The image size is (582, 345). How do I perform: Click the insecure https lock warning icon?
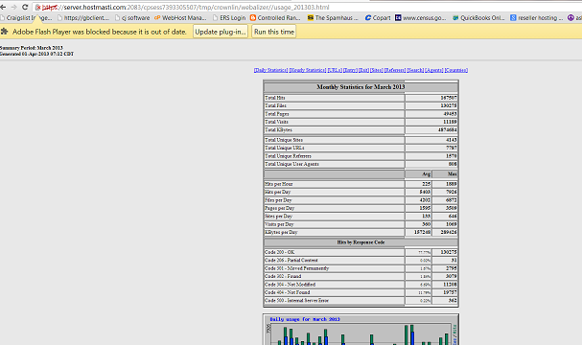pyautogui.click(x=37, y=8)
